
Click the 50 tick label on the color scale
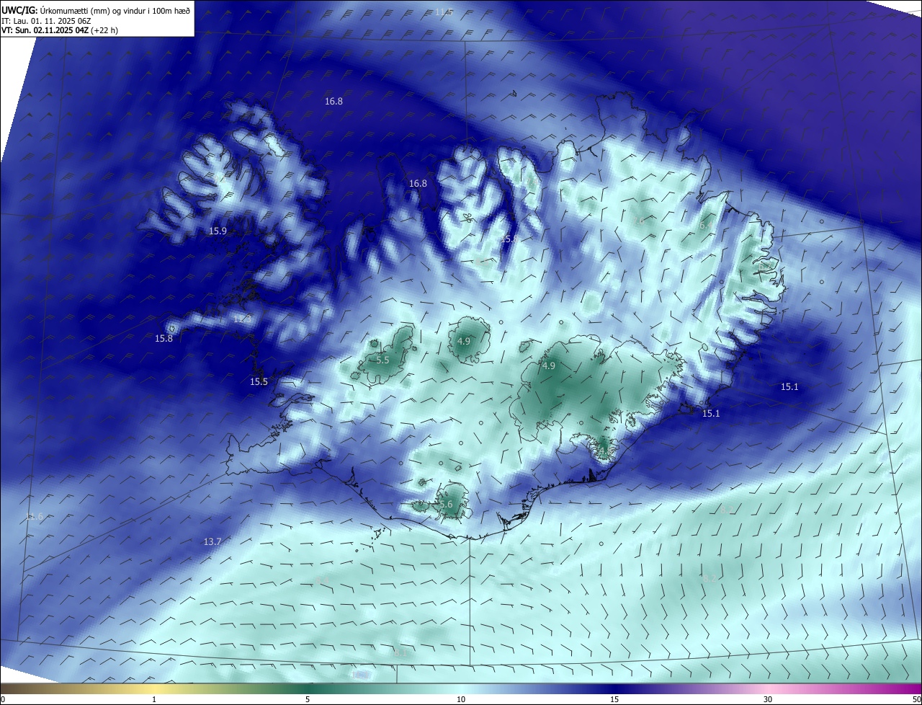tap(916, 699)
